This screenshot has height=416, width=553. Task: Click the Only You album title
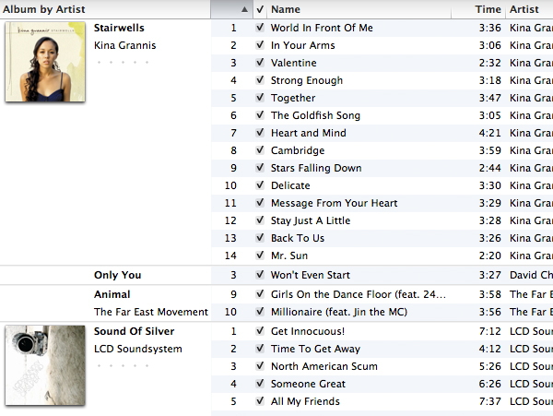point(117,275)
